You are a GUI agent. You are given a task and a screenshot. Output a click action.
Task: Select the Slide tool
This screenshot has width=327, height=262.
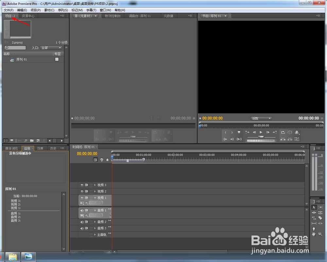[x=320, y=223]
